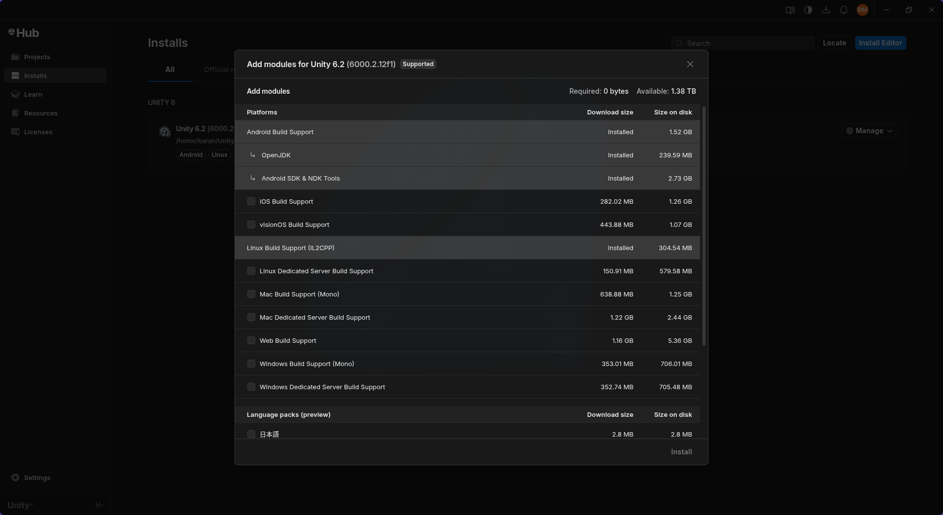This screenshot has height=515, width=943.
Task: Open Settings from the gear icon
Action: pos(15,478)
